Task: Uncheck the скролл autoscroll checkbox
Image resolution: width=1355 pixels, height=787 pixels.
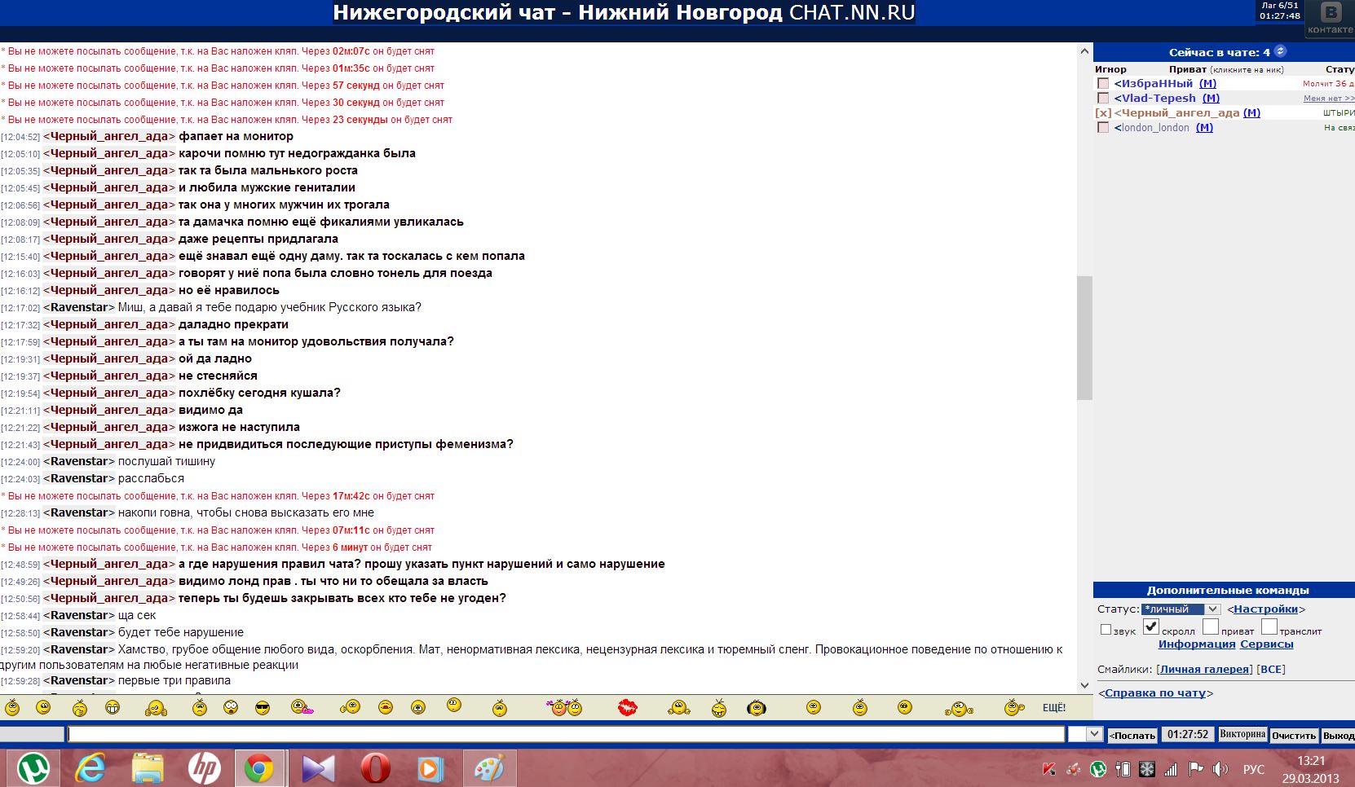Action: click(1150, 627)
